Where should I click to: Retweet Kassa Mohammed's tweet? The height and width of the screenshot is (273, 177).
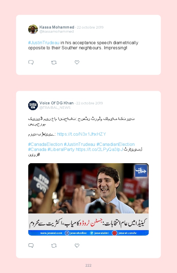pos(54,63)
